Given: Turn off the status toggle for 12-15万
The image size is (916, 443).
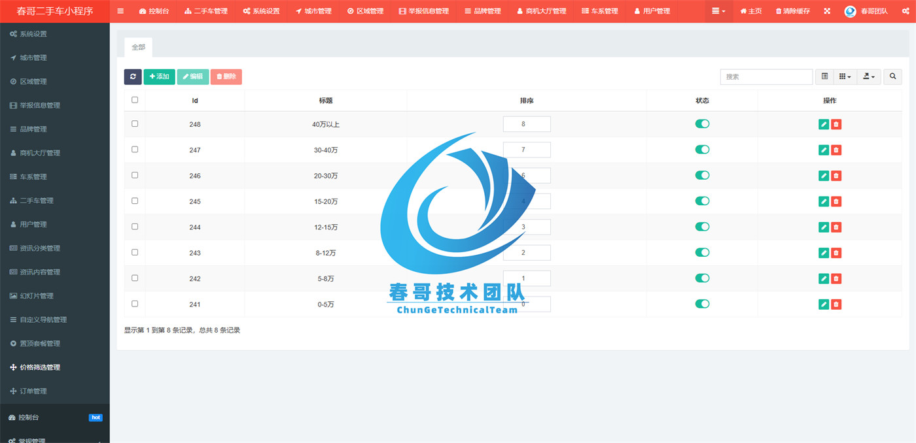Looking at the screenshot, I should click(702, 226).
